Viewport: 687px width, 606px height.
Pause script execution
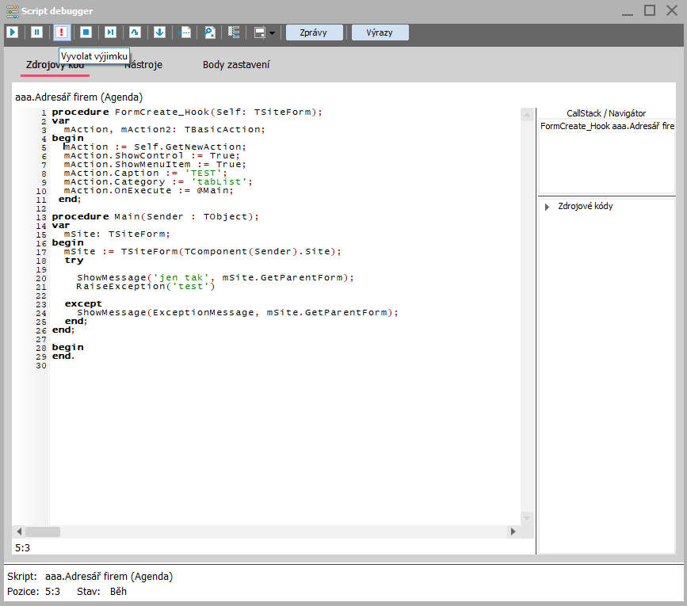pyautogui.click(x=36, y=32)
